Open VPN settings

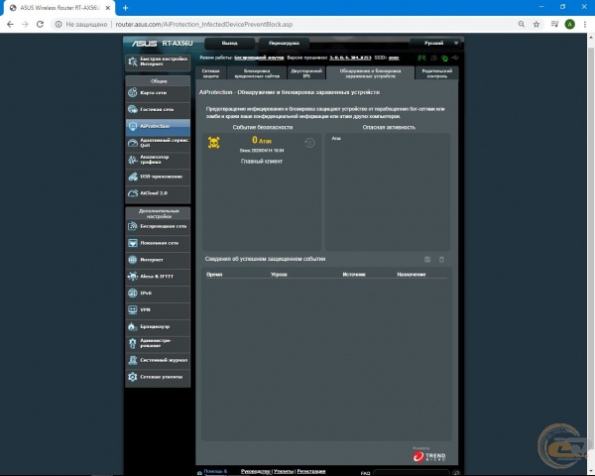158,309
